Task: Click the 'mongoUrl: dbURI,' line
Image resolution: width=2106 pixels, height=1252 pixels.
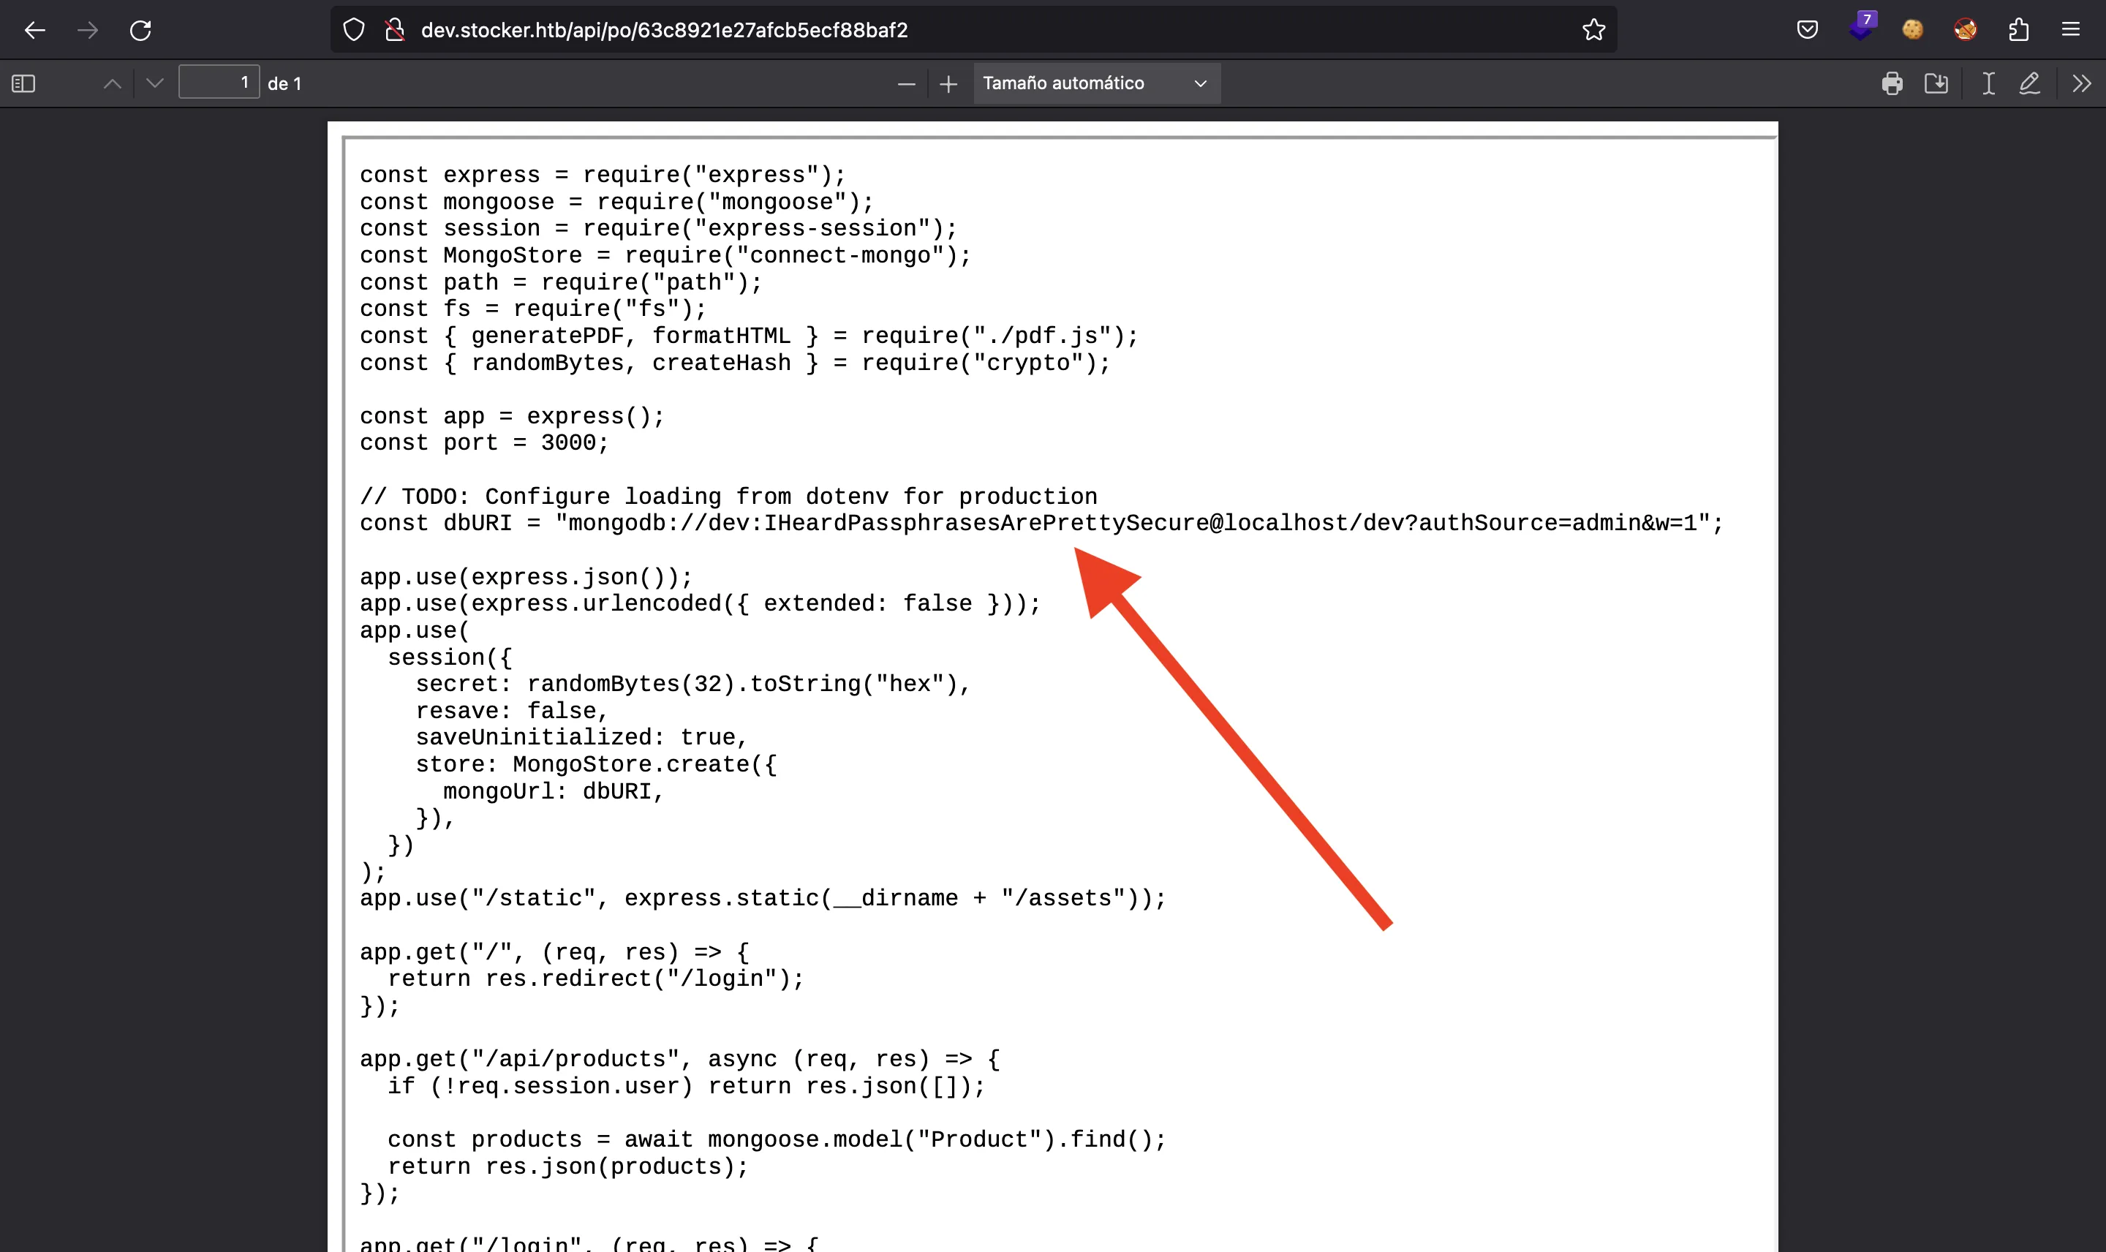Action: click(554, 791)
